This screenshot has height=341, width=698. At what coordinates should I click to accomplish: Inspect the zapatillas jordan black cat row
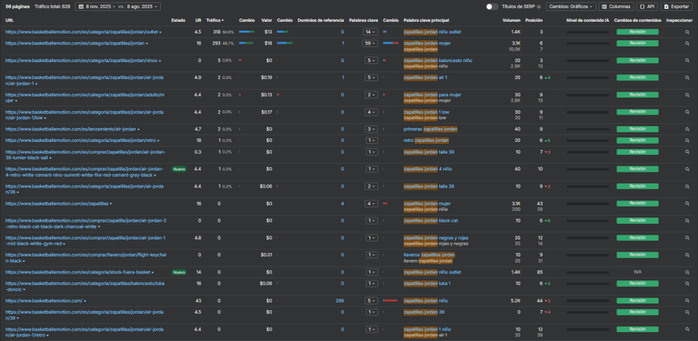[x=688, y=220]
